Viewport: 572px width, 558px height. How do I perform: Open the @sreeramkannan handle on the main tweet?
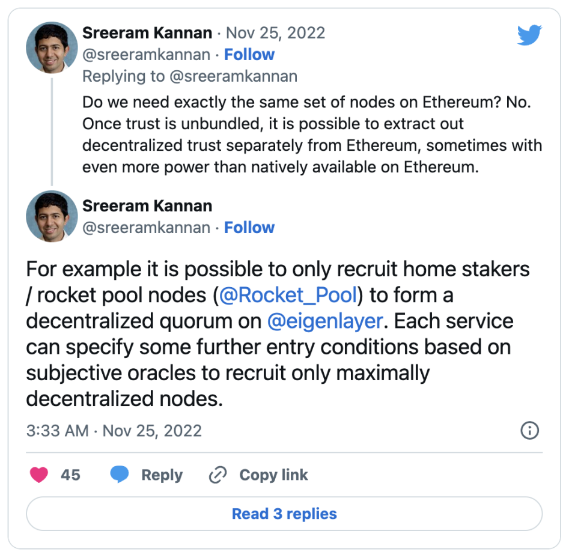[x=146, y=228]
